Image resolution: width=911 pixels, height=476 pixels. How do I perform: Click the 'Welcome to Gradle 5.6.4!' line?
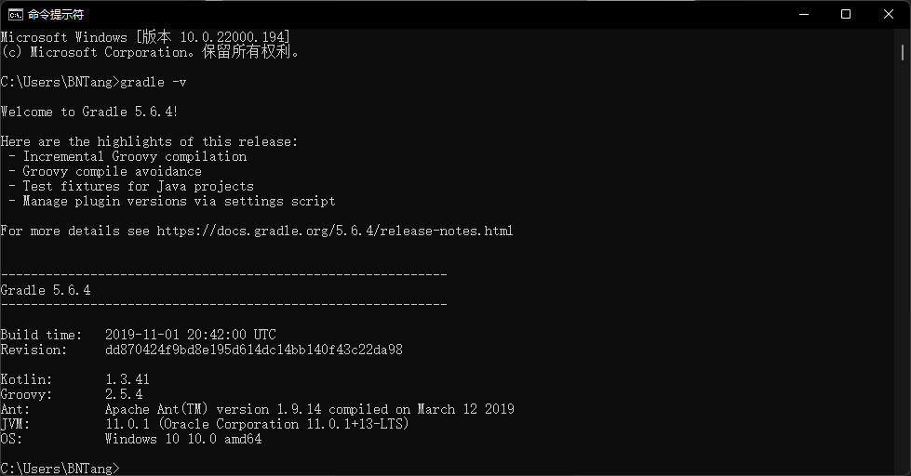(x=89, y=112)
